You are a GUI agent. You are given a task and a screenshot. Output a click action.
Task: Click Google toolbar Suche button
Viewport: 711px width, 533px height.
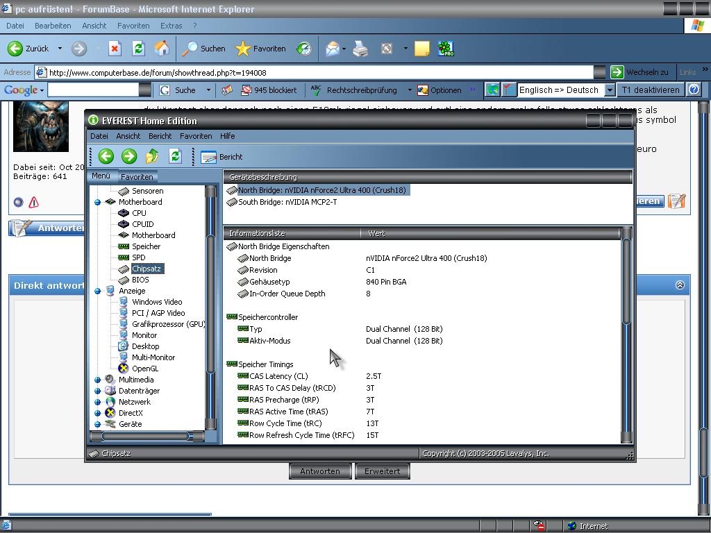pyautogui.click(x=178, y=90)
